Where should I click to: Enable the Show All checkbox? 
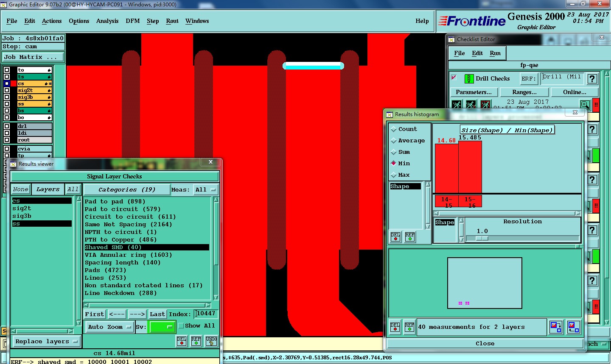pos(181,326)
